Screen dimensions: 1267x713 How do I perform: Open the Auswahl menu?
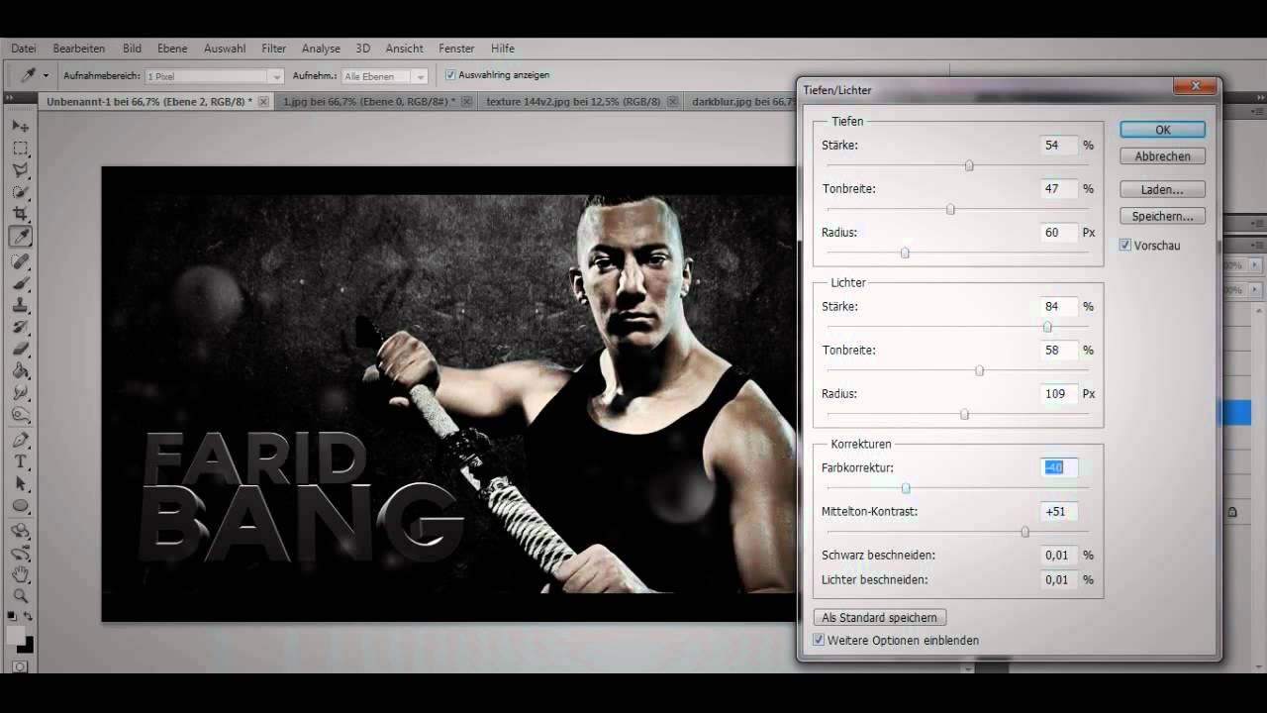(225, 49)
